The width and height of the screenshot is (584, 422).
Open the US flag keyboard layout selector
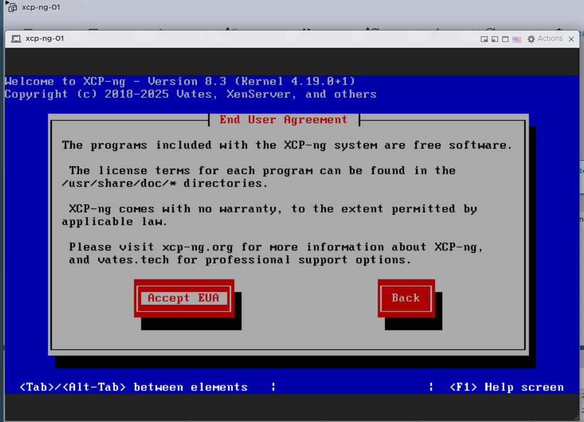pos(517,39)
